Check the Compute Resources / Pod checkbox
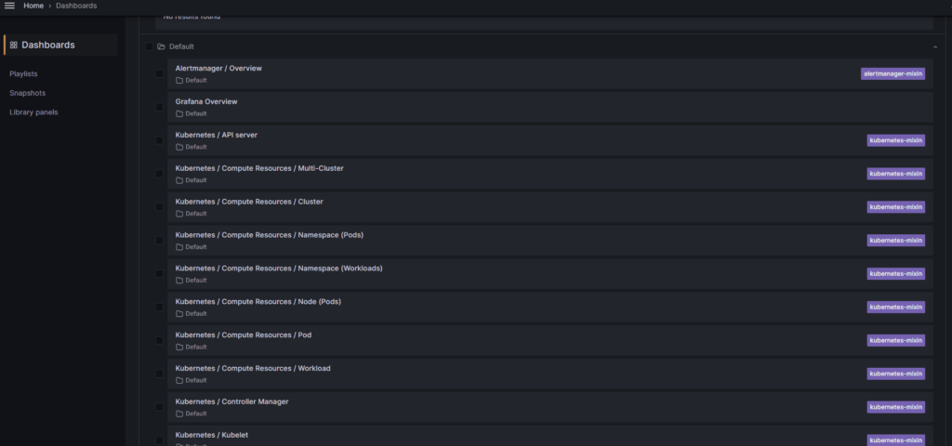The image size is (952, 446). 159,341
